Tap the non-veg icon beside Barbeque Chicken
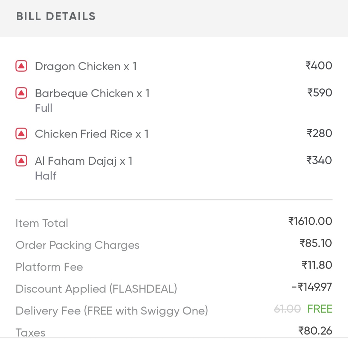 click(x=21, y=93)
